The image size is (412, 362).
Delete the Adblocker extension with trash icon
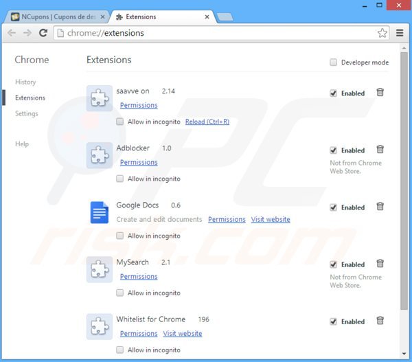(x=380, y=149)
